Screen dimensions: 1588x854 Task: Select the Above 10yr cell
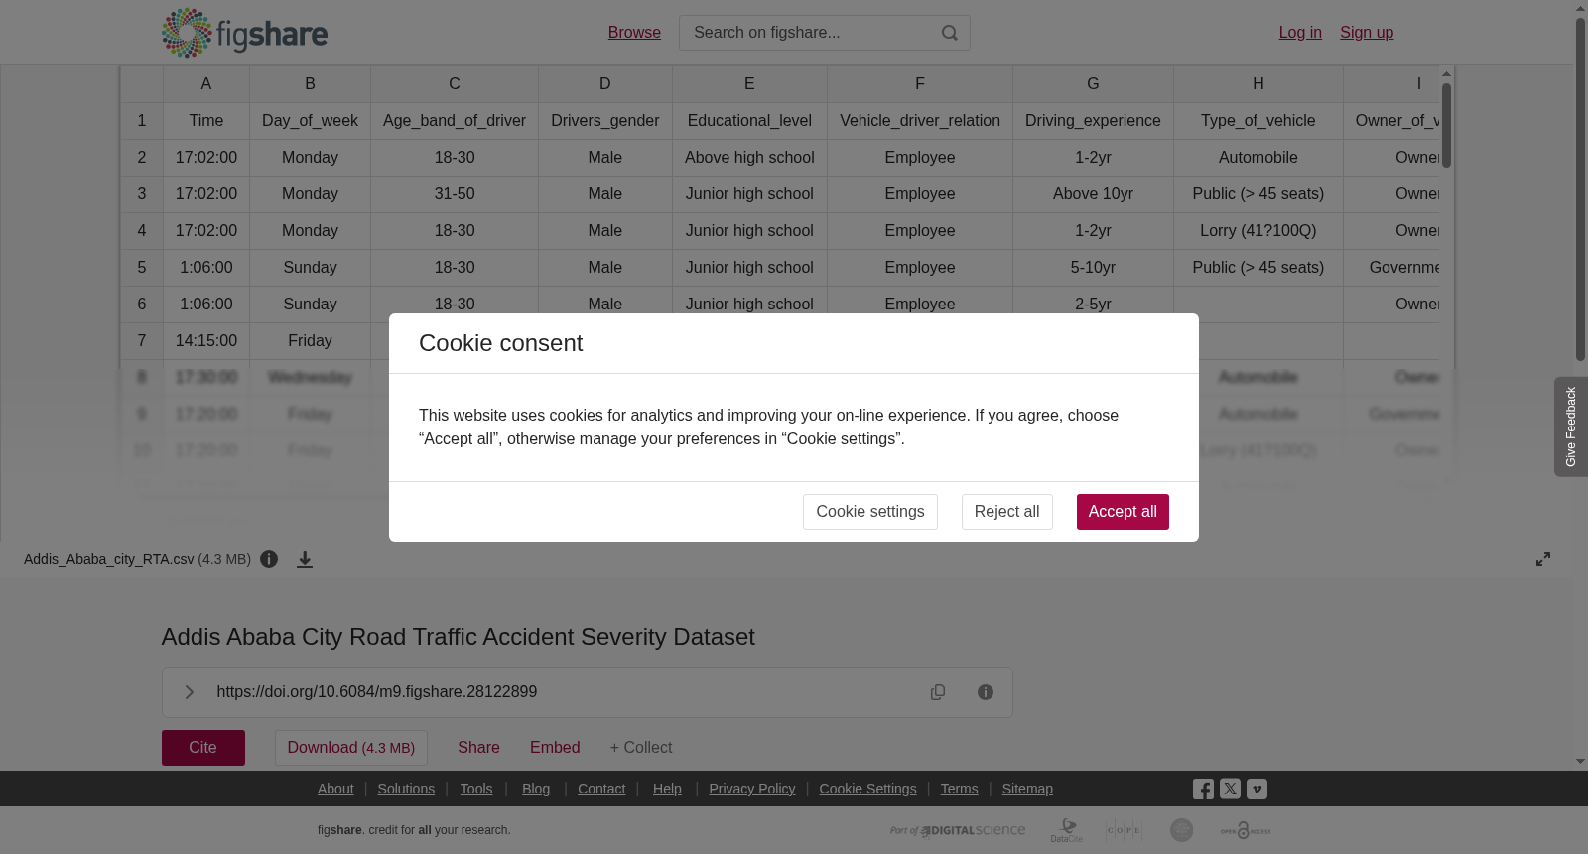coord(1093,194)
